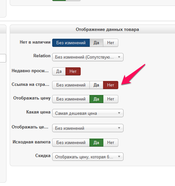Set Нет в наличии to Да

point(96,43)
